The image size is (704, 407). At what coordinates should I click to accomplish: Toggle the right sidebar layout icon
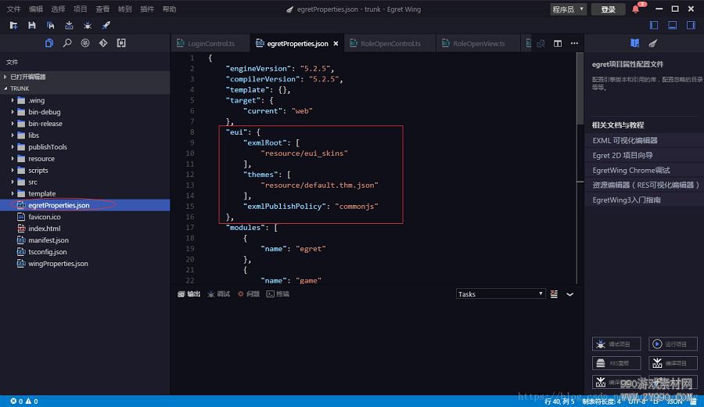click(x=691, y=25)
